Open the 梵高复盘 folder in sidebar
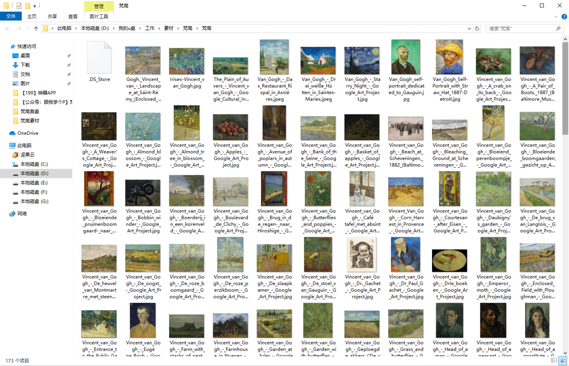 (x=26, y=111)
